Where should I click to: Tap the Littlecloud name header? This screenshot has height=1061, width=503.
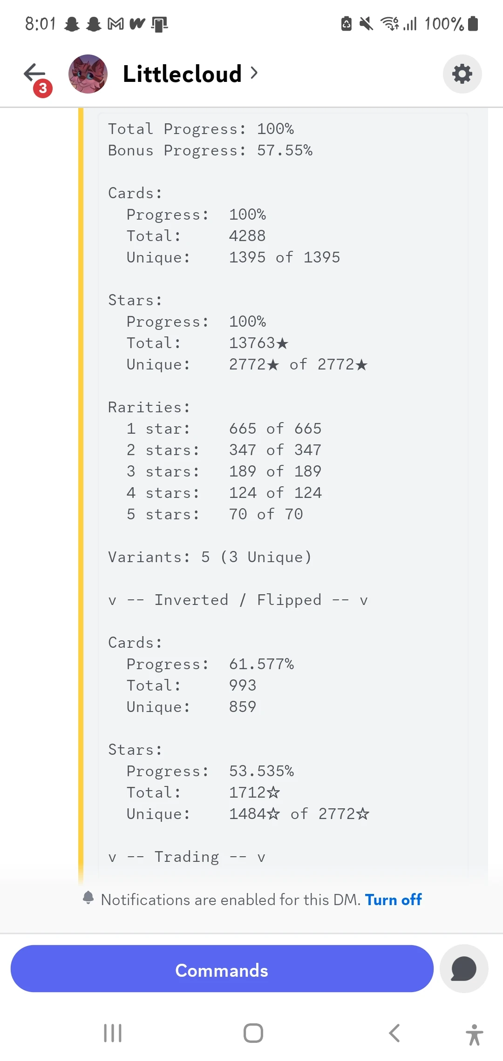[x=182, y=74]
